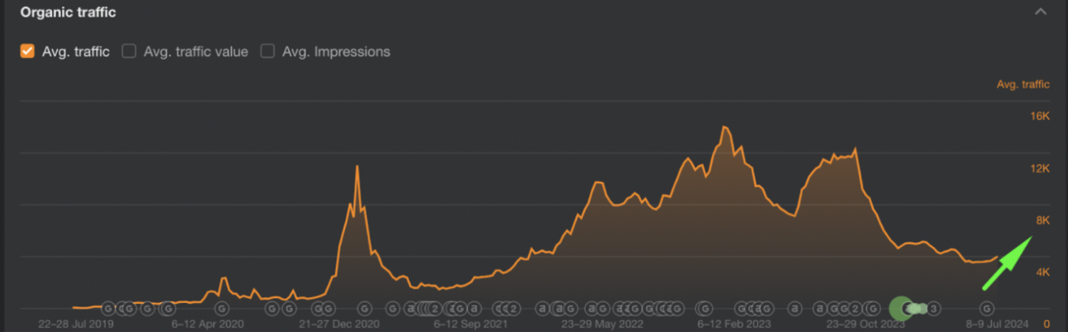The height and width of the screenshot is (332, 1068).
Task: Click the May 2022 local peak on the line
Action: [x=597, y=182]
